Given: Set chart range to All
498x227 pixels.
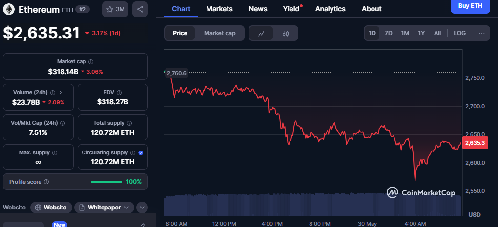Looking at the screenshot, I should (437, 33).
